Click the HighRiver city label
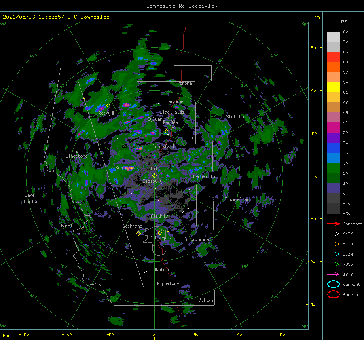The width and height of the screenshot is (364, 340). pos(167,284)
